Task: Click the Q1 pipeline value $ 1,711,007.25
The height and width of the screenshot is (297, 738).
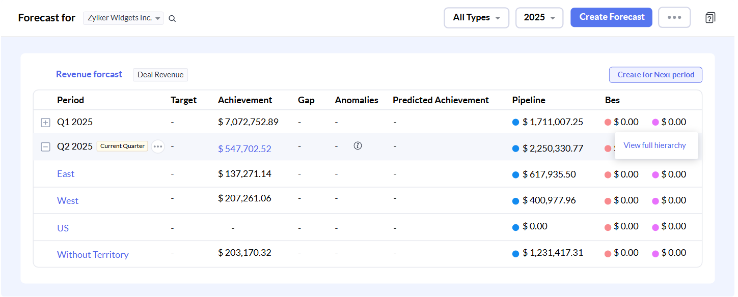Action: coord(553,122)
